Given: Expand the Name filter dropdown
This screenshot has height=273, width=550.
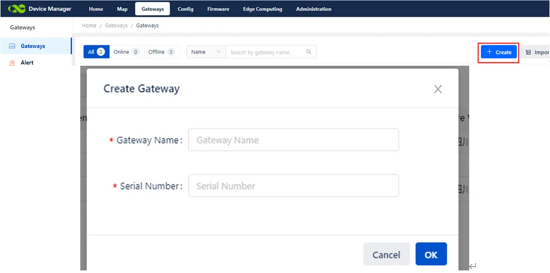Looking at the screenshot, I should click(206, 52).
